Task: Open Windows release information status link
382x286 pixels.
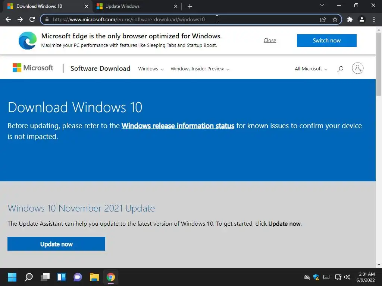Action: tap(178, 126)
